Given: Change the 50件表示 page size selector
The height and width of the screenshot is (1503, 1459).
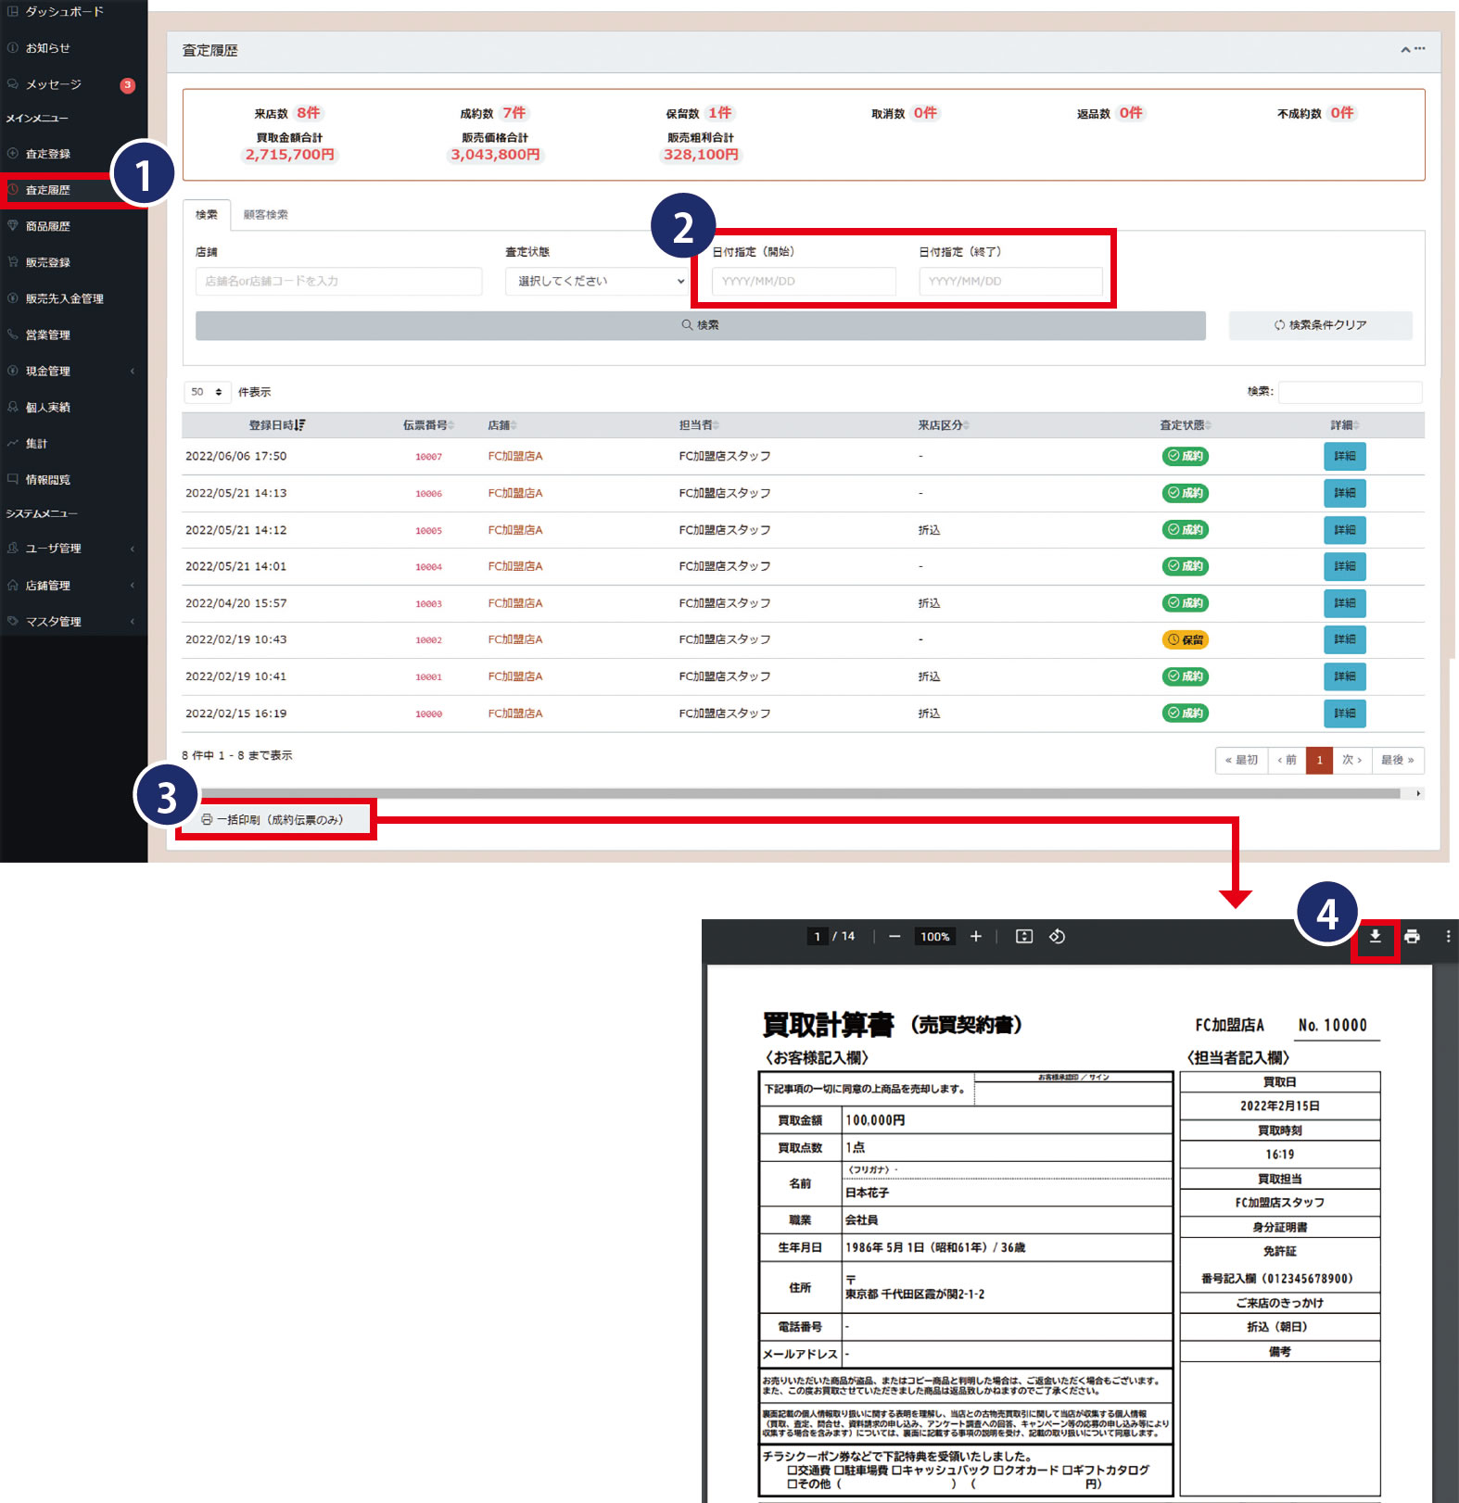Looking at the screenshot, I should (207, 392).
